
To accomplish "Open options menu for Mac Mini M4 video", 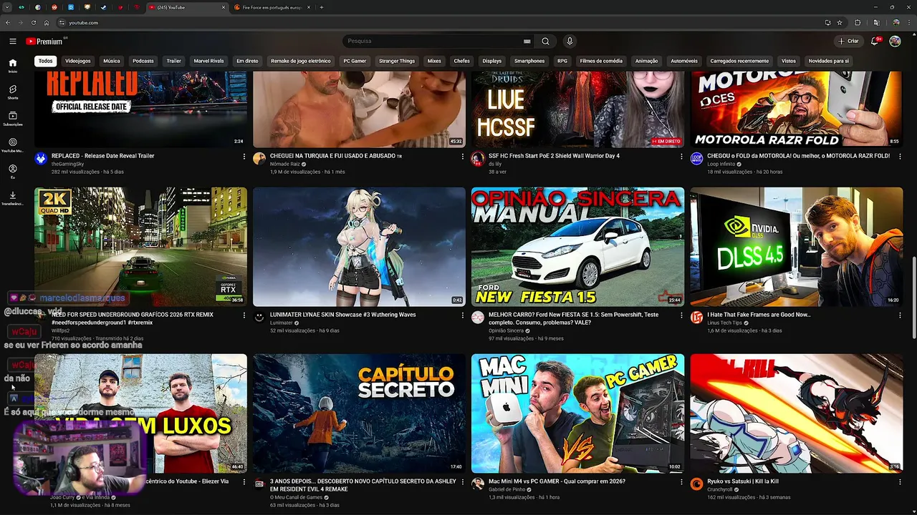I will tap(681, 482).
